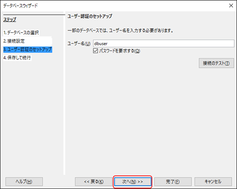This screenshot has width=237, height=189.
Task: Finish wizard with 完了(F) button
Action: (x=173, y=181)
